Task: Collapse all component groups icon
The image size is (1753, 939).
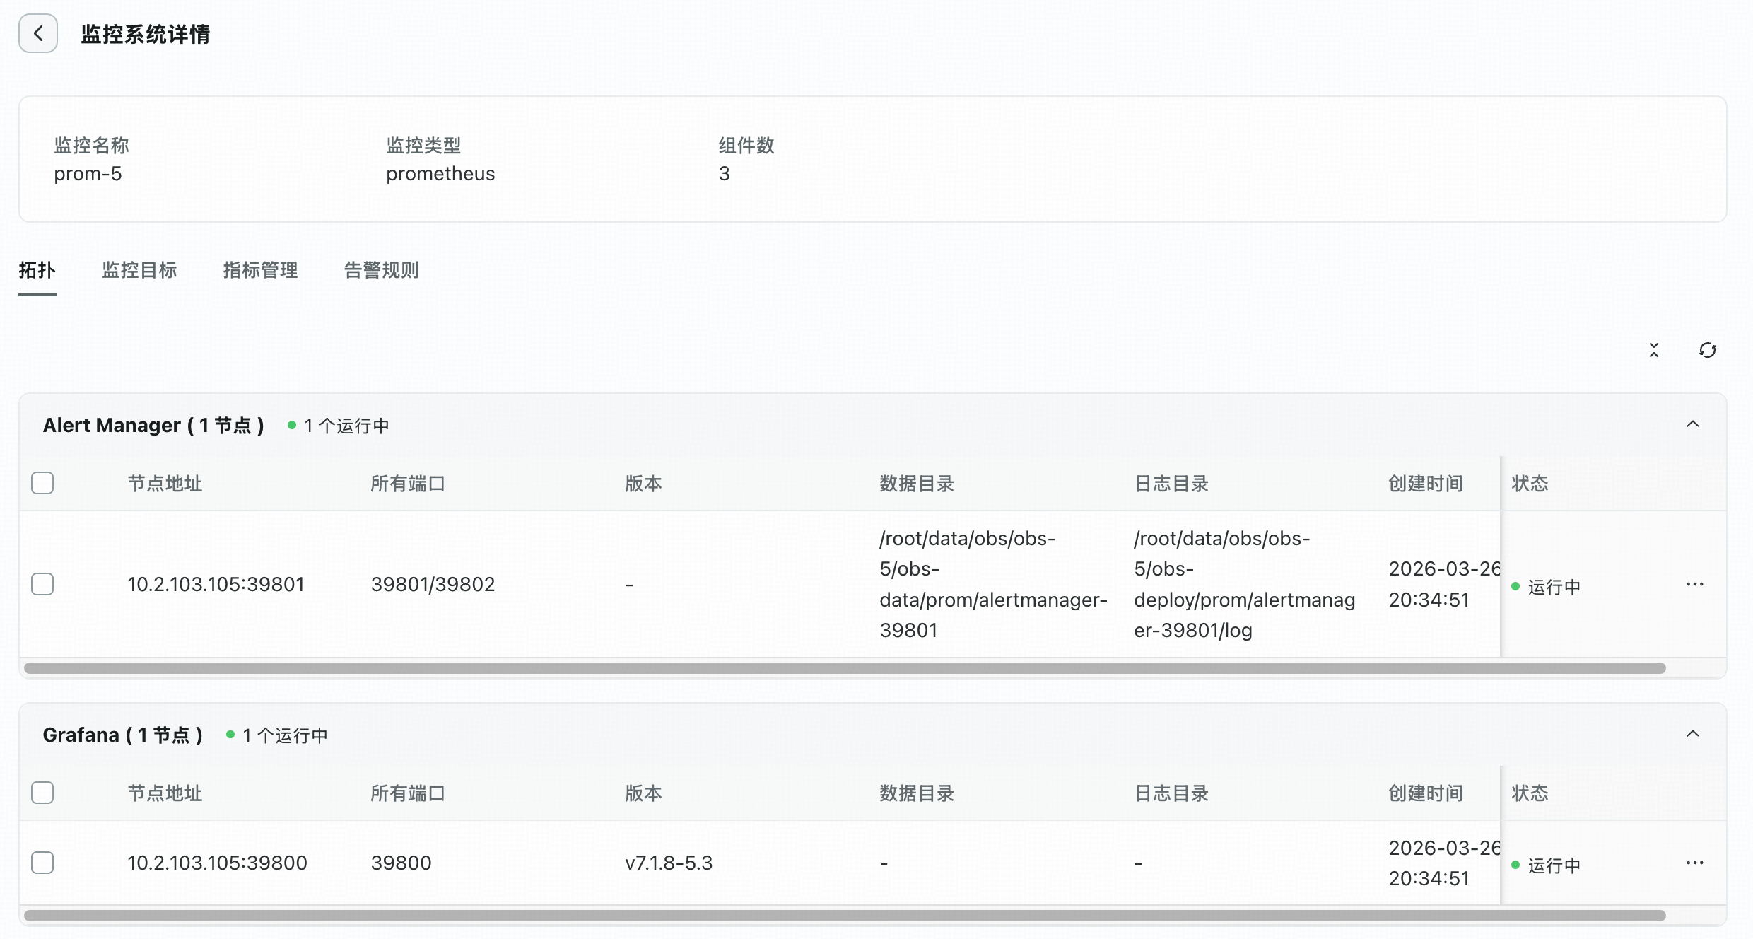Action: (1654, 350)
